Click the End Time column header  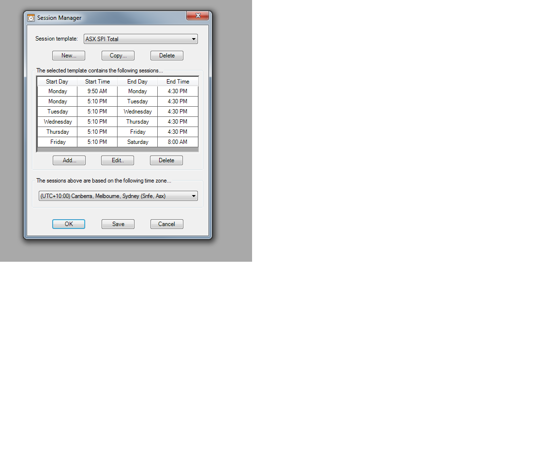[x=178, y=82]
